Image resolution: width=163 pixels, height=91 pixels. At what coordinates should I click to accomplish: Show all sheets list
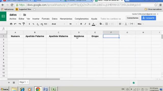pyautogui.click(x=14, y=83)
